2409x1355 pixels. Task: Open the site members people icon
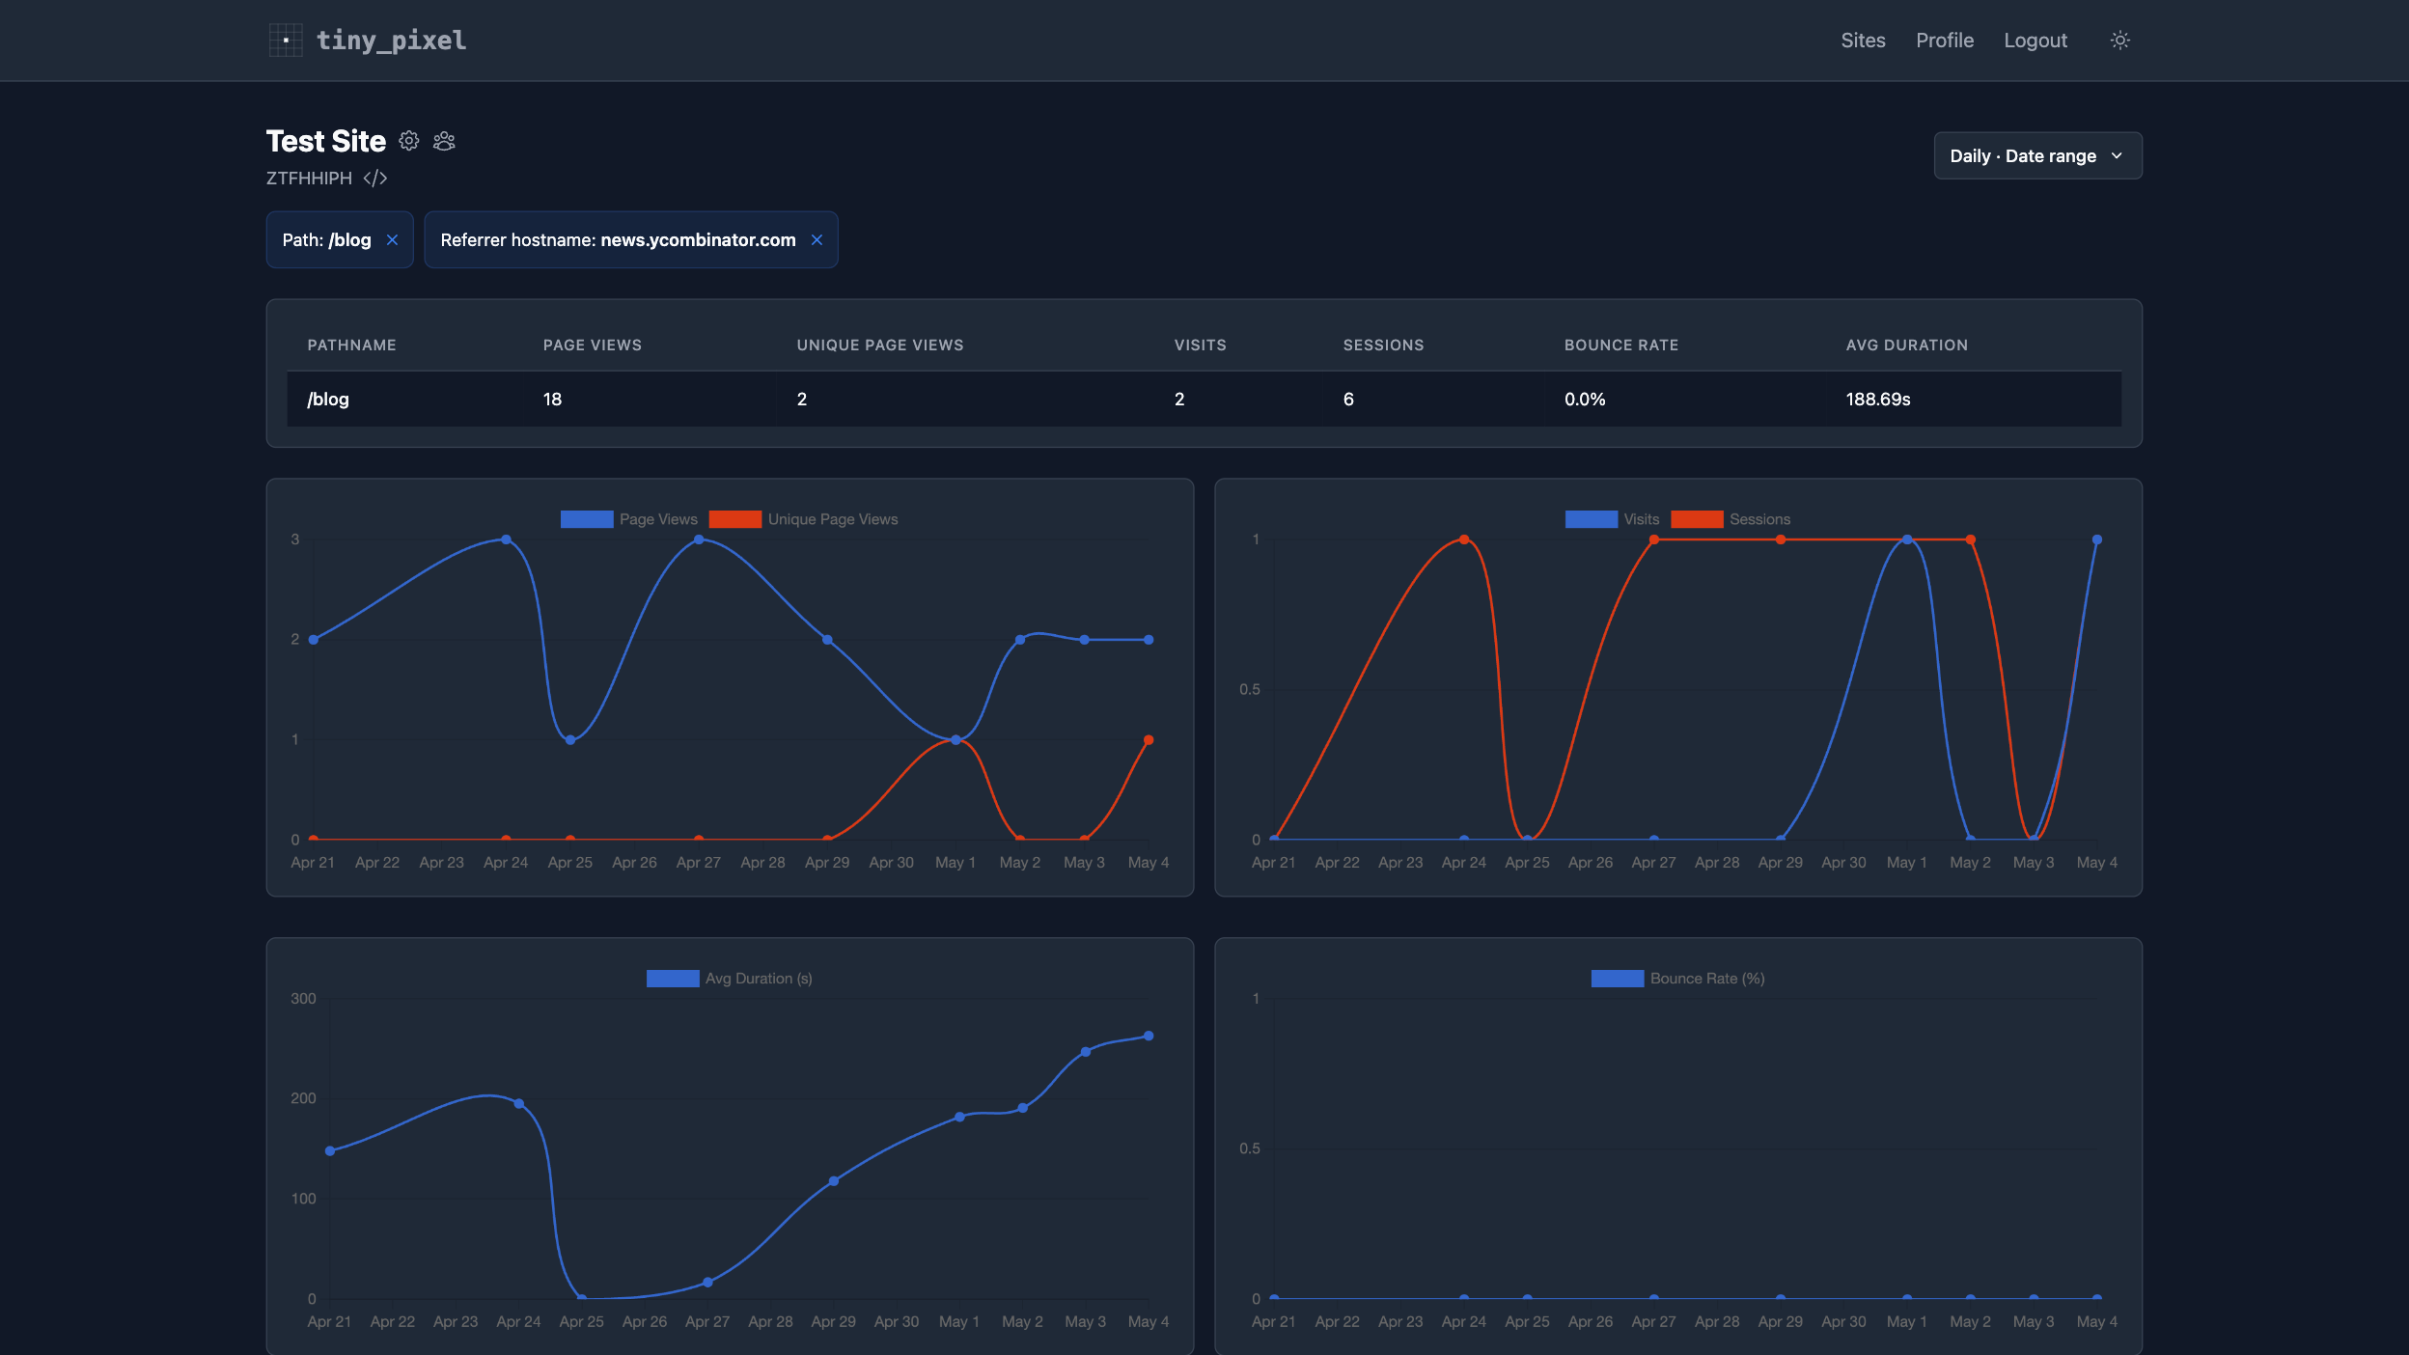pyautogui.click(x=444, y=141)
